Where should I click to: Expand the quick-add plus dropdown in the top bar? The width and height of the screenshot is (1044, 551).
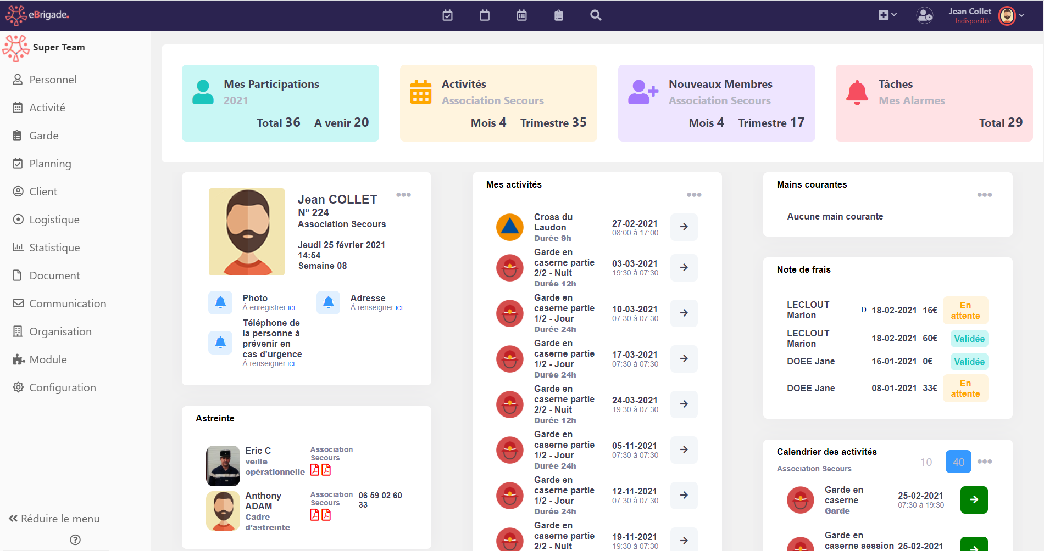[x=886, y=15]
